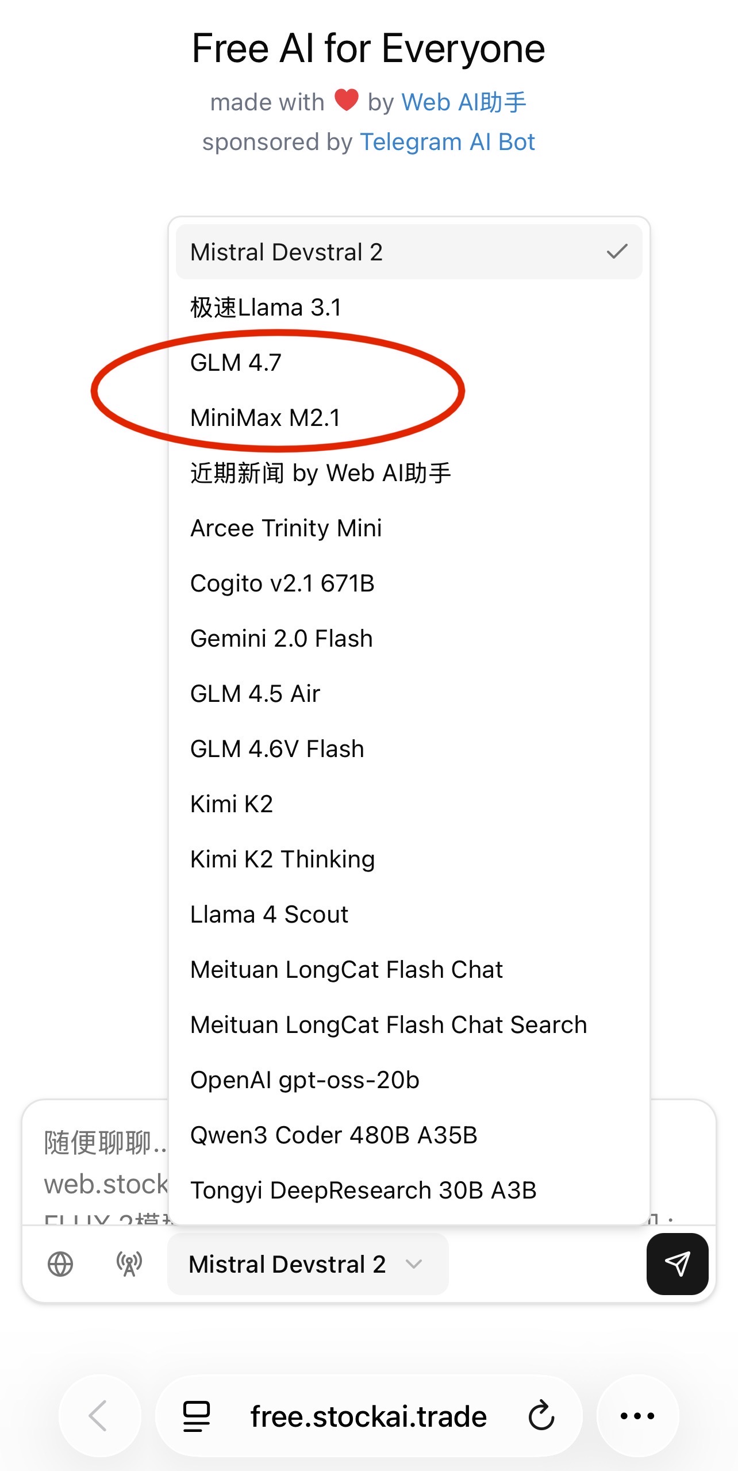Open the browser three-dot more menu

pos(637,1415)
